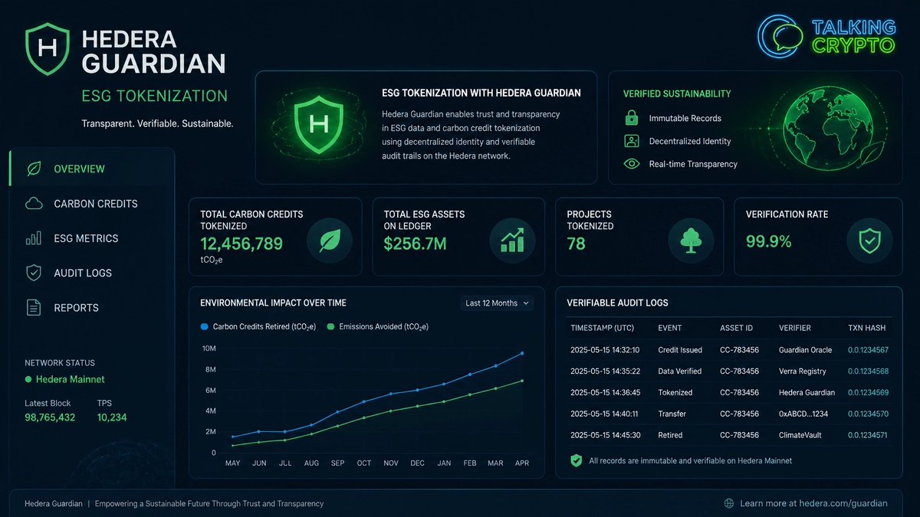Click the globe icon in the footer
The width and height of the screenshot is (920, 517).
[x=729, y=503]
